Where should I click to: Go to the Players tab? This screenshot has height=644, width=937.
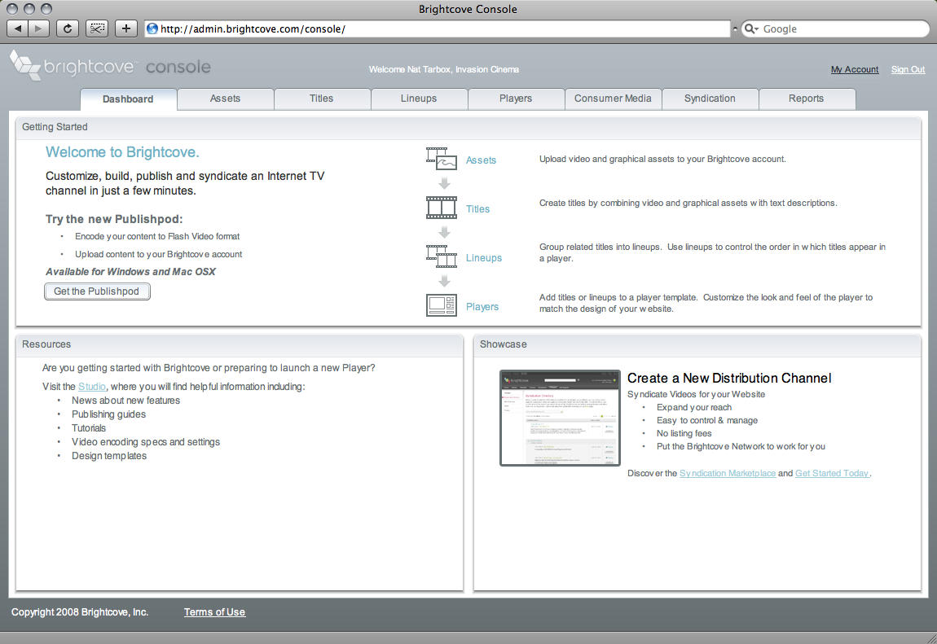pyautogui.click(x=516, y=99)
